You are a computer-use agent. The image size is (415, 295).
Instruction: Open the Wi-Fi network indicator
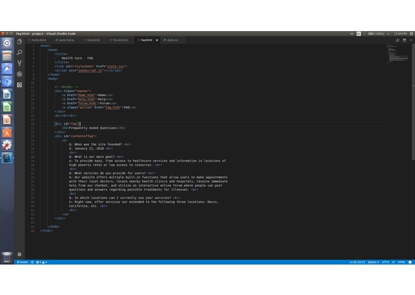coord(352,33)
